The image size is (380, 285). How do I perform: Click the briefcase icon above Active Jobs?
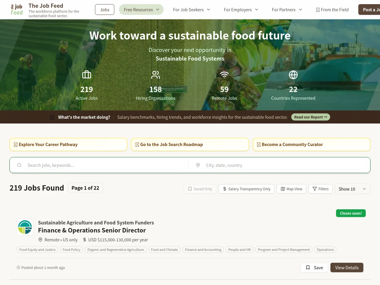(x=87, y=75)
